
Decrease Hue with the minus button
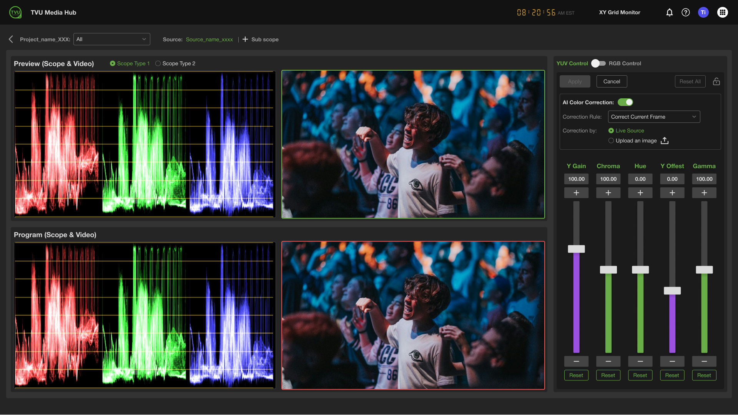(640, 361)
